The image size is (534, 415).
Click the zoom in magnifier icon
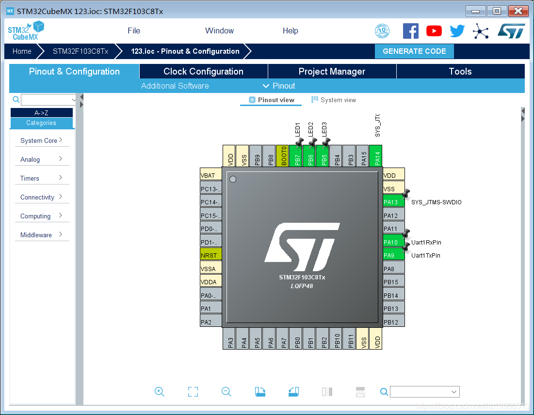tap(160, 392)
